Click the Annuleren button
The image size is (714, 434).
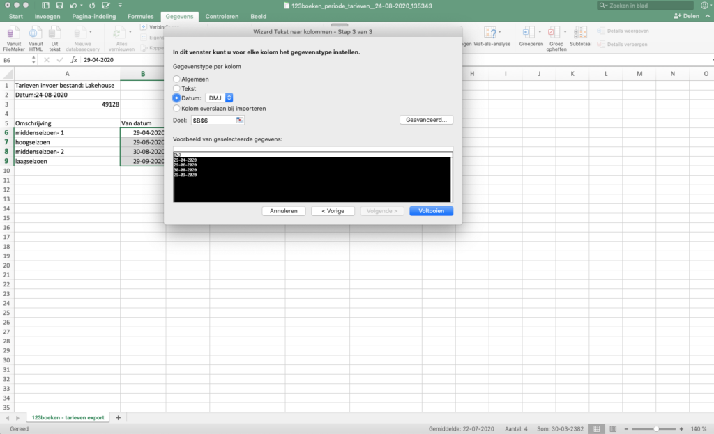coord(284,210)
